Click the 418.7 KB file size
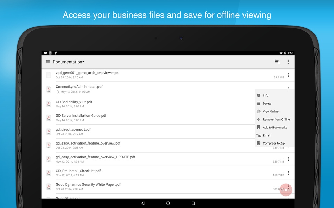 (x=278, y=175)
